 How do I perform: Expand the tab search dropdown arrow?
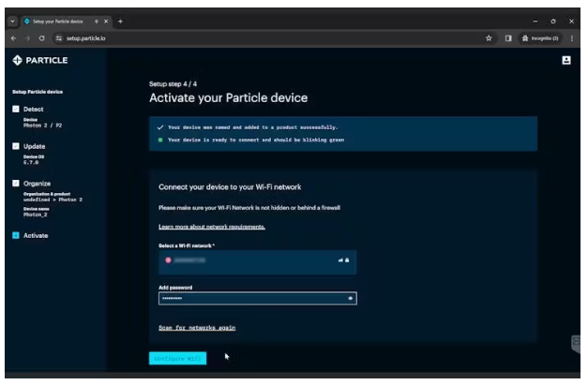point(12,22)
